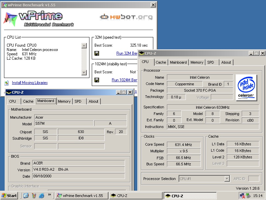Open Processor Selection dropdown

coord(227,179)
